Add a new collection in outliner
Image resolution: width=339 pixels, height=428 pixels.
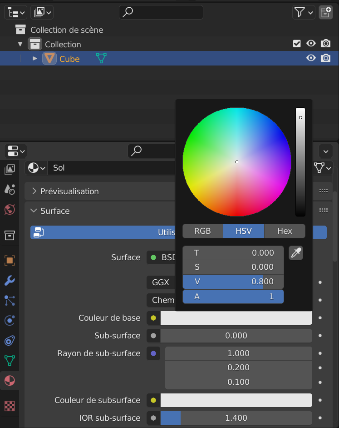(325, 12)
